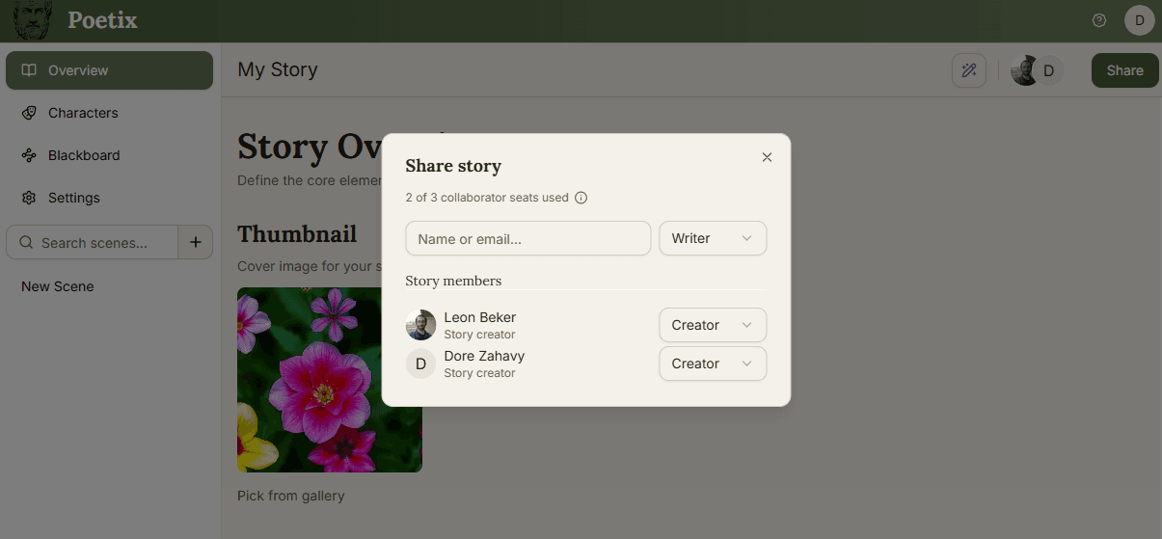Go to the Overview section
Screen dimensions: 1162x539
[109, 70]
